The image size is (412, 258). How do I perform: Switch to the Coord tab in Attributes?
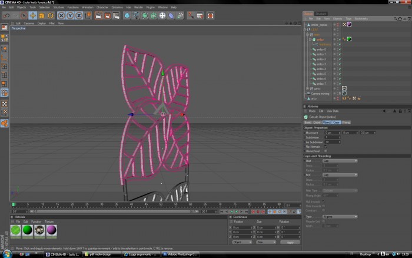click(x=317, y=123)
